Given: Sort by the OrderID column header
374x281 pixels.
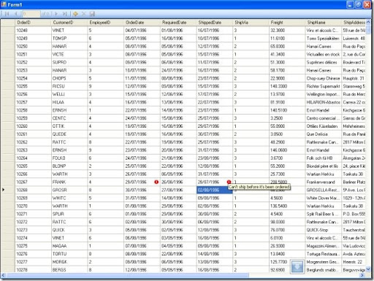Looking at the screenshot, I should coord(33,23).
